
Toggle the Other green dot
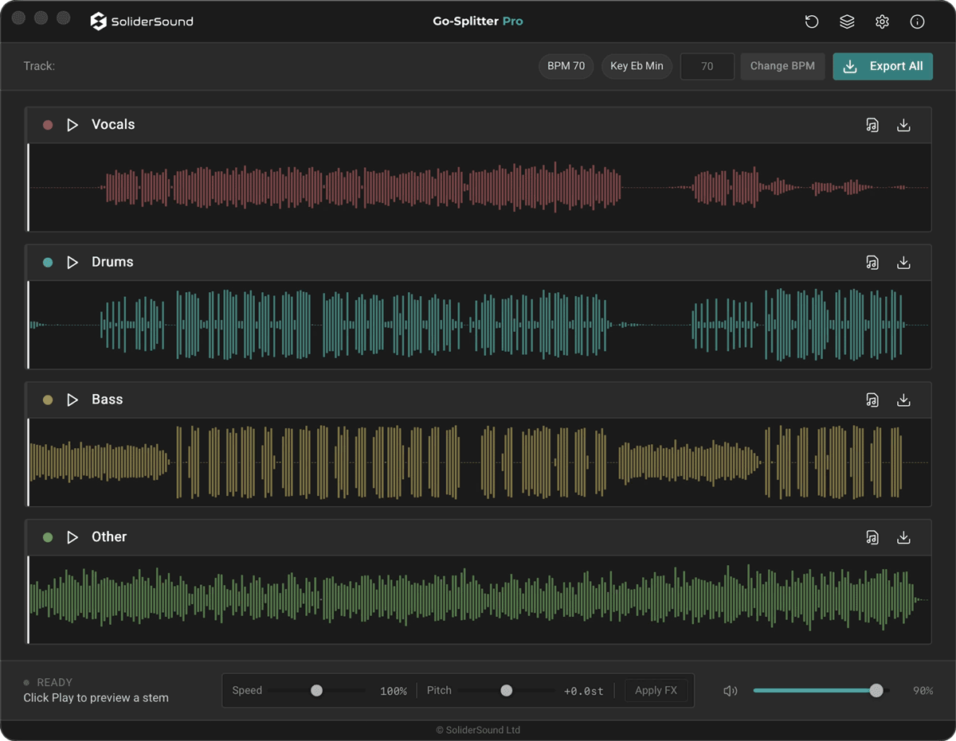tap(48, 537)
